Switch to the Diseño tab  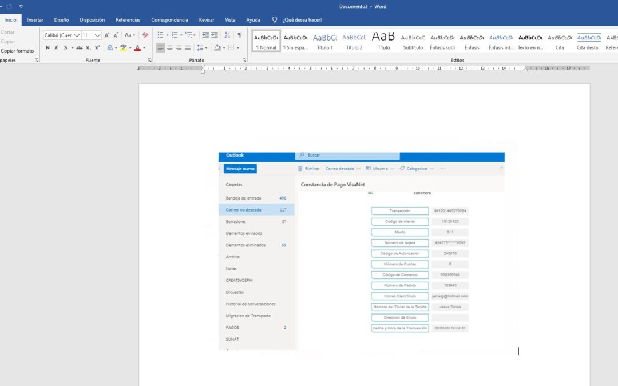pos(61,20)
